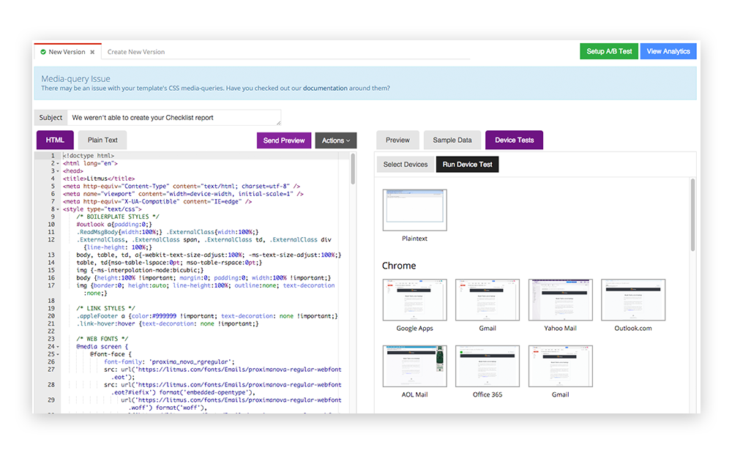Click Send Preview

284,141
